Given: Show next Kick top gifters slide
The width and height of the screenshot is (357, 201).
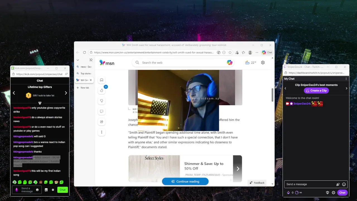Looking at the screenshot, I should [x=66, y=93].
